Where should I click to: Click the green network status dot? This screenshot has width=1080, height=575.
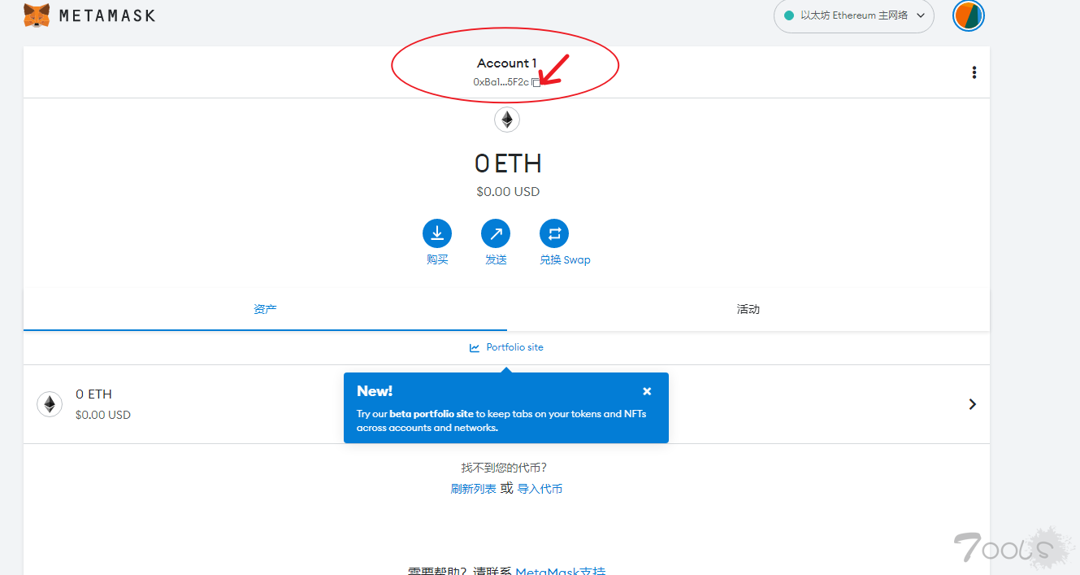788,15
